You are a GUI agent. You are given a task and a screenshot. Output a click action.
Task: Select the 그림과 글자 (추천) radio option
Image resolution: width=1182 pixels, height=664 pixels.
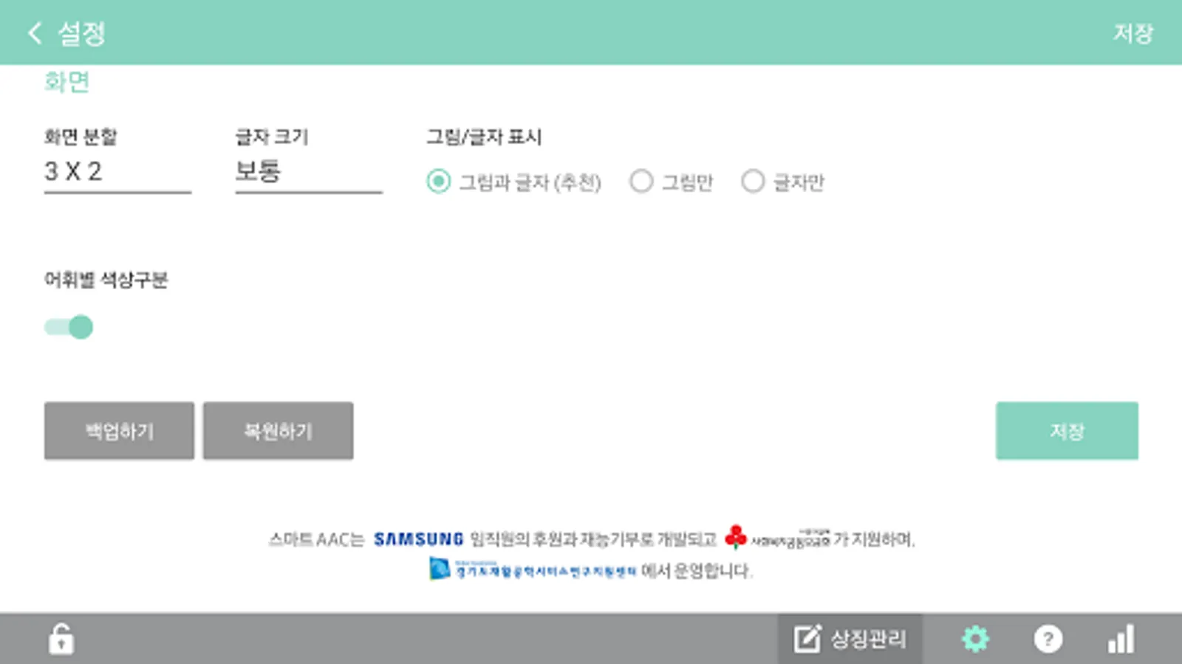[438, 181]
